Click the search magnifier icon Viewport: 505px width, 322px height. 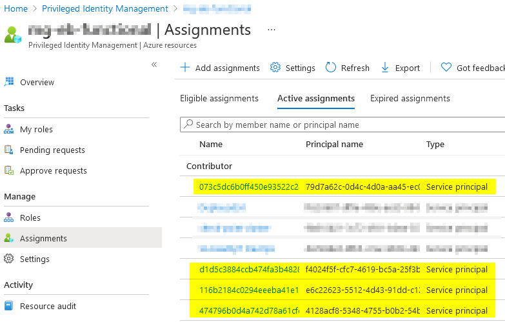tap(188, 124)
